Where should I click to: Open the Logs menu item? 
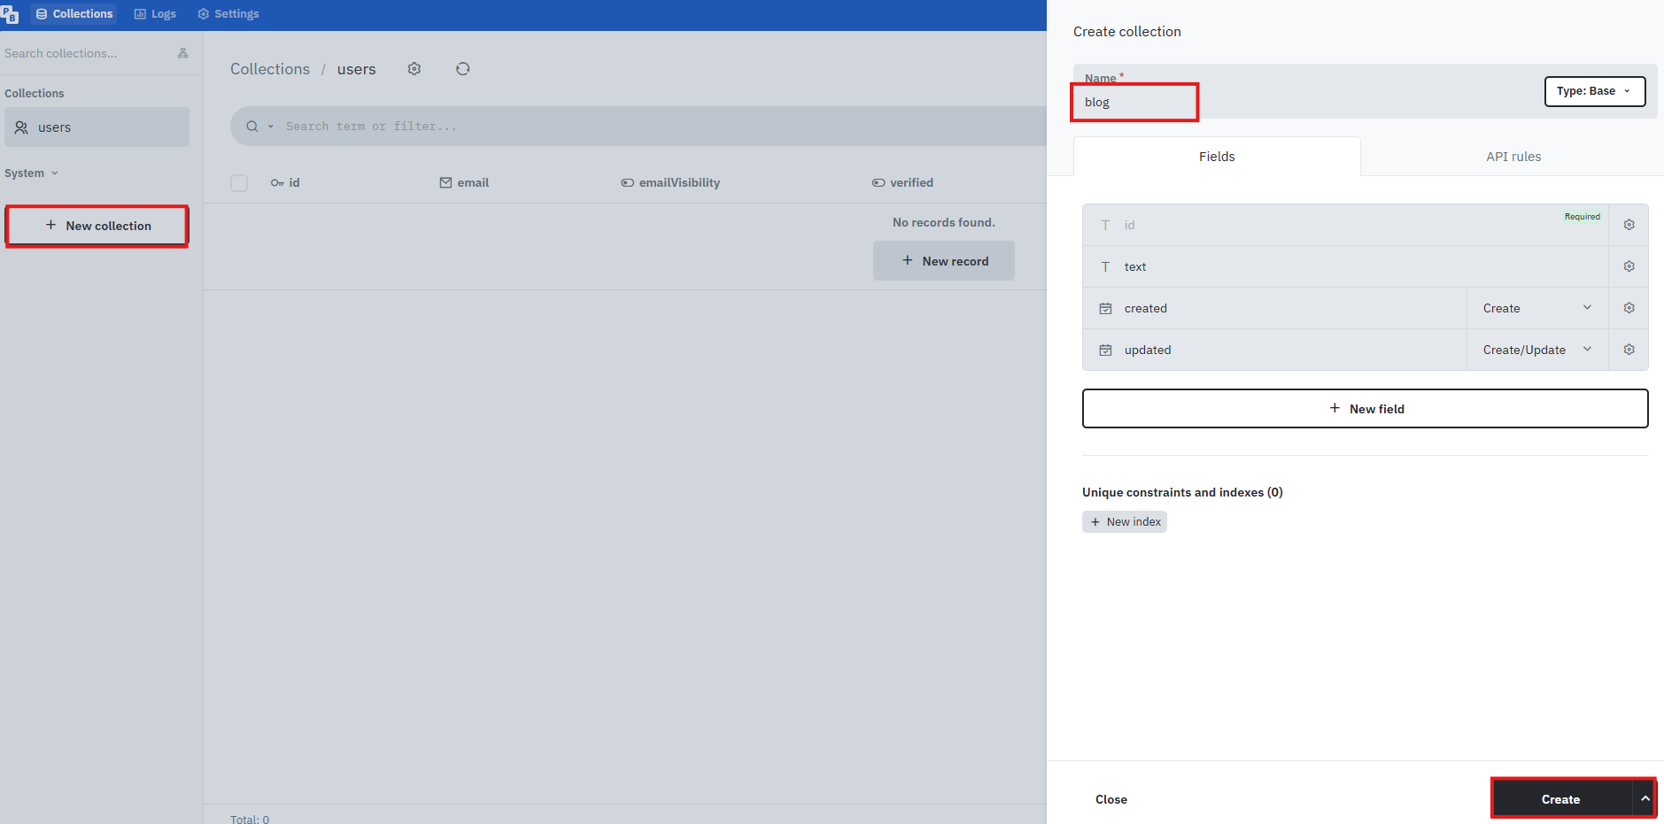pyautogui.click(x=155, y=14)
